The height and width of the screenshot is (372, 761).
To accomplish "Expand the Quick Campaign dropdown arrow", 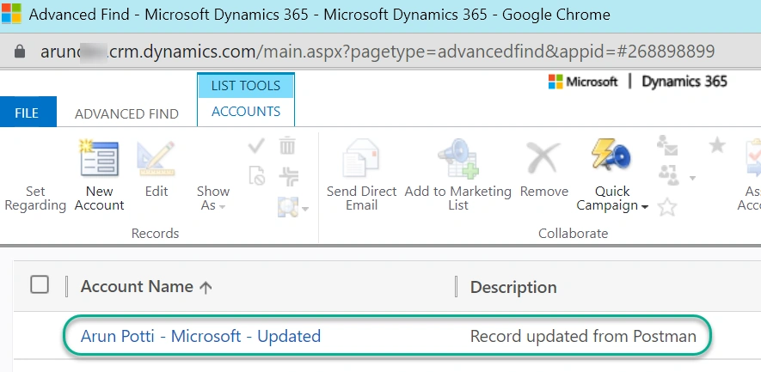I will pos(645,207).
